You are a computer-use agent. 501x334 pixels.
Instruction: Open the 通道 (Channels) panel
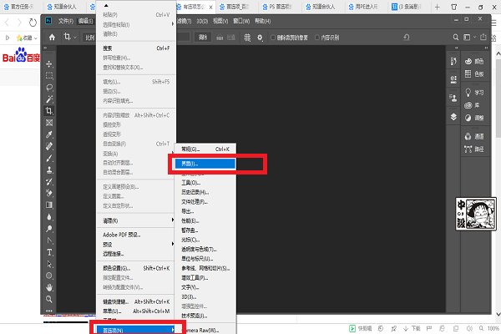pos(474,136)
